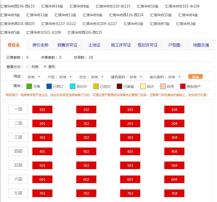Click the green 可售 legend swatch
Image resolution: width=217 pixels, height=202 pixels.
(x=29, y=86)
